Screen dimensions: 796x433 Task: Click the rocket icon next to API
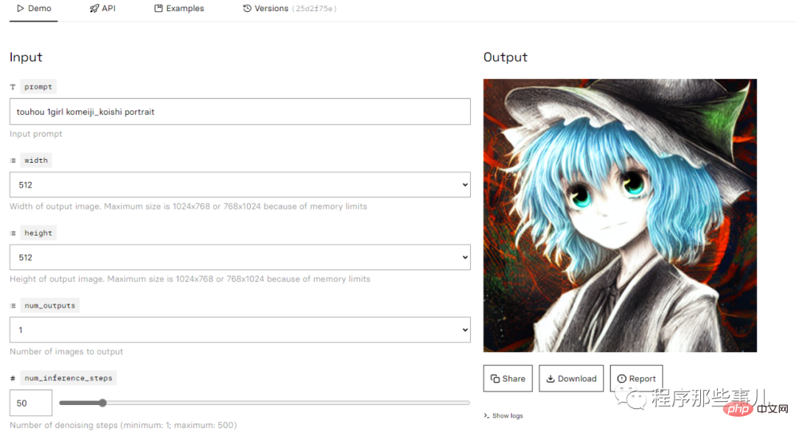(94, 8)
